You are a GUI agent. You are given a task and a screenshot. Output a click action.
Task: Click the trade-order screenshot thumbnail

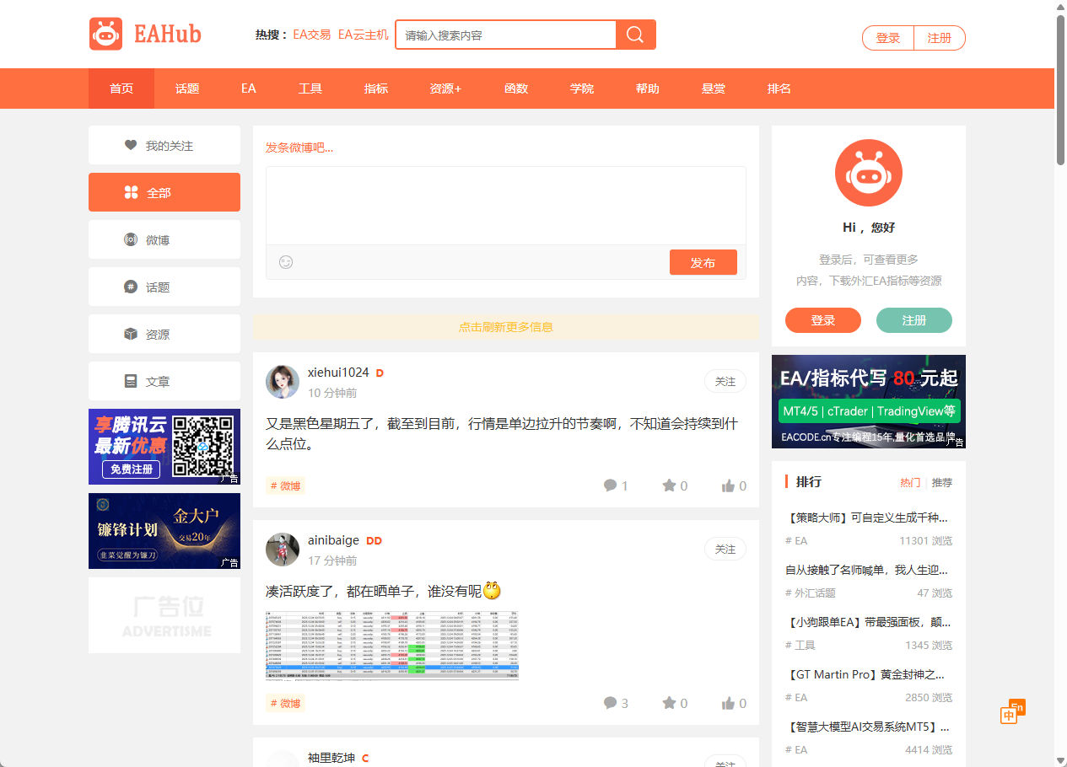click(392, 645)
